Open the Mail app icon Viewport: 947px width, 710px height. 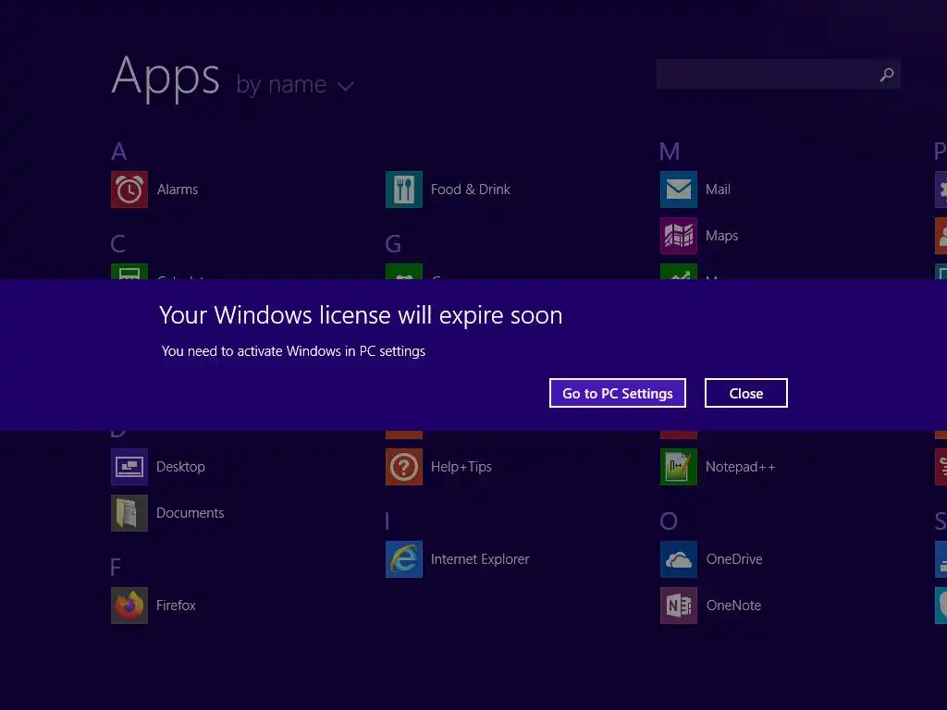(679, 190)
